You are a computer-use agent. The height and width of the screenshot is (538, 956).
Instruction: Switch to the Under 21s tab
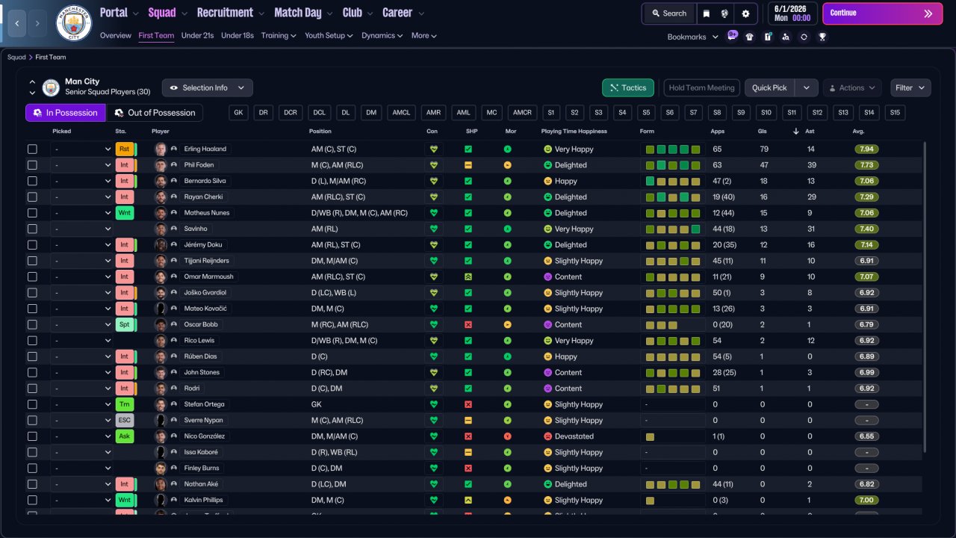click(x=197, y=36)
